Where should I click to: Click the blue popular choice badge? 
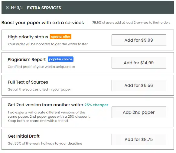[60, 59]
